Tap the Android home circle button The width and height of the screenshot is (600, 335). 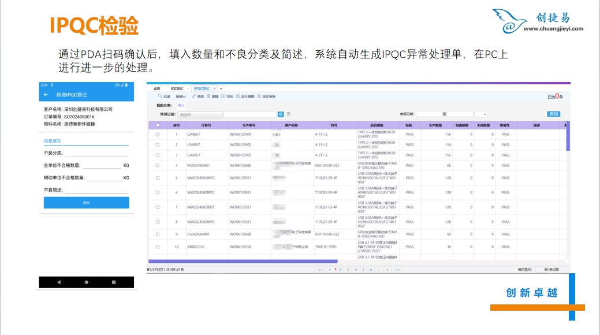click(x=87, y=282)
